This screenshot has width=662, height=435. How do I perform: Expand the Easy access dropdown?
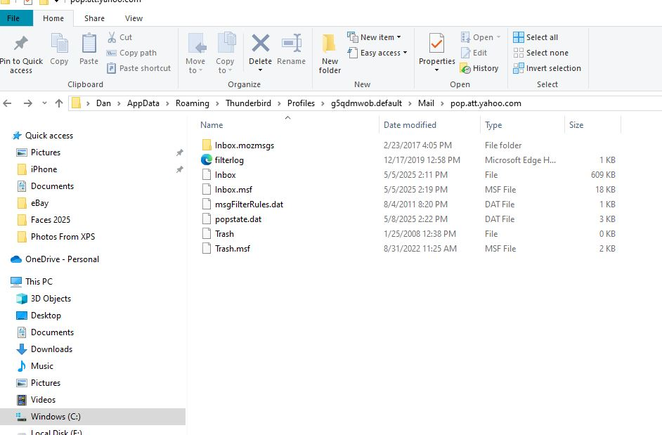click(x=378, y=53)
